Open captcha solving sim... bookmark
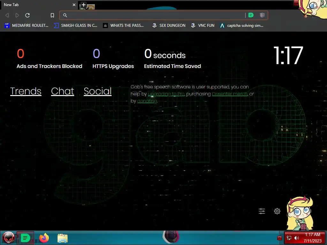Screen dimensions: 327x245 coord(241,26)
